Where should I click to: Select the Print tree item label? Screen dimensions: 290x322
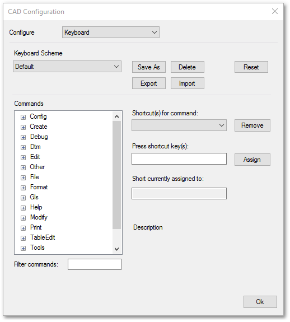36,227
